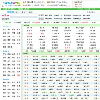This screenshot has height=100, width=100.
Task: Click the red 团购 sidebar link
Action: (x=18, y=75)
